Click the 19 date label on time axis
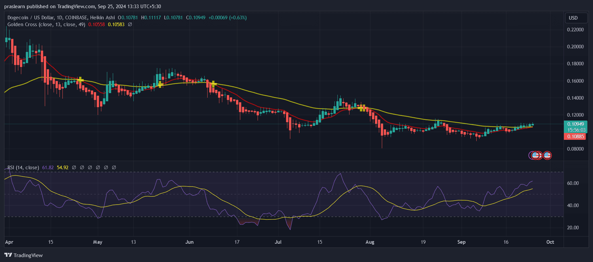The height and width of the screenshot is (262, 593). click(423, 242)
